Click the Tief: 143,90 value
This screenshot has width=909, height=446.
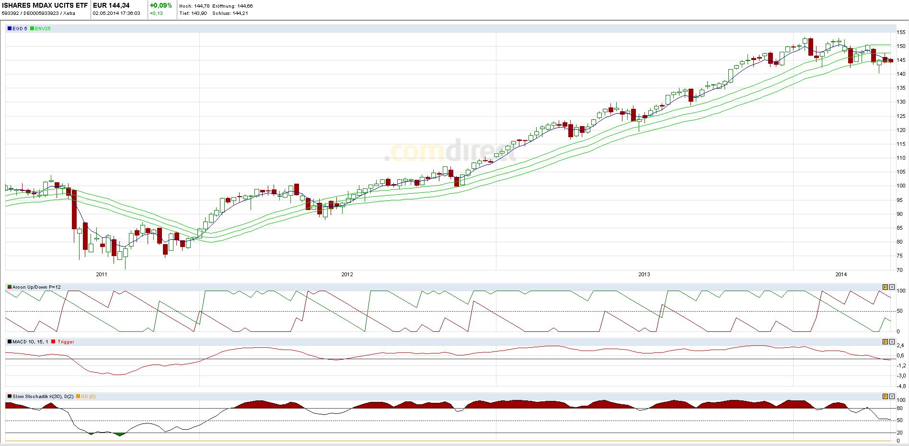click(x=193, y=13)
